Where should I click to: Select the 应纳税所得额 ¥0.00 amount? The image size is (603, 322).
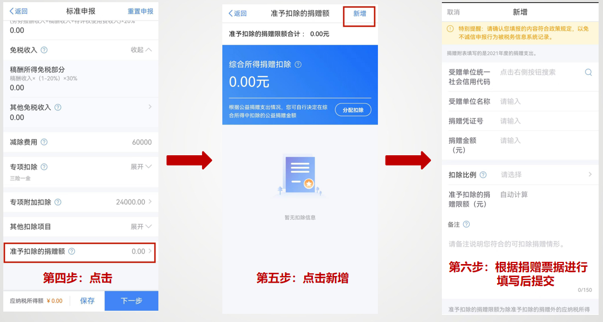[x=54, y=301]
